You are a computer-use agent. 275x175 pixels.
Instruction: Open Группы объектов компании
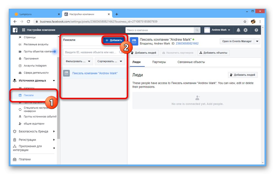pyautogui.click(x=38, y=51)
